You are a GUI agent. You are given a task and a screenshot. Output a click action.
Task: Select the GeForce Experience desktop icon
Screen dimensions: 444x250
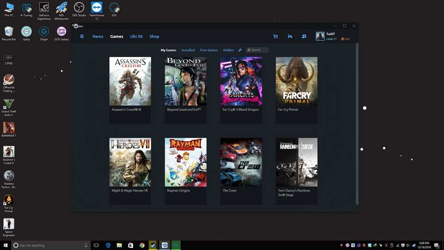pyautogui.click(x=44, y=11)
